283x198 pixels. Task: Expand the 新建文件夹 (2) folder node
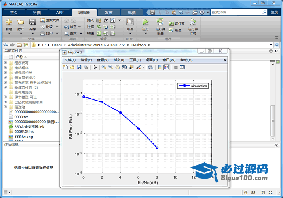click(x=5, y=87)
